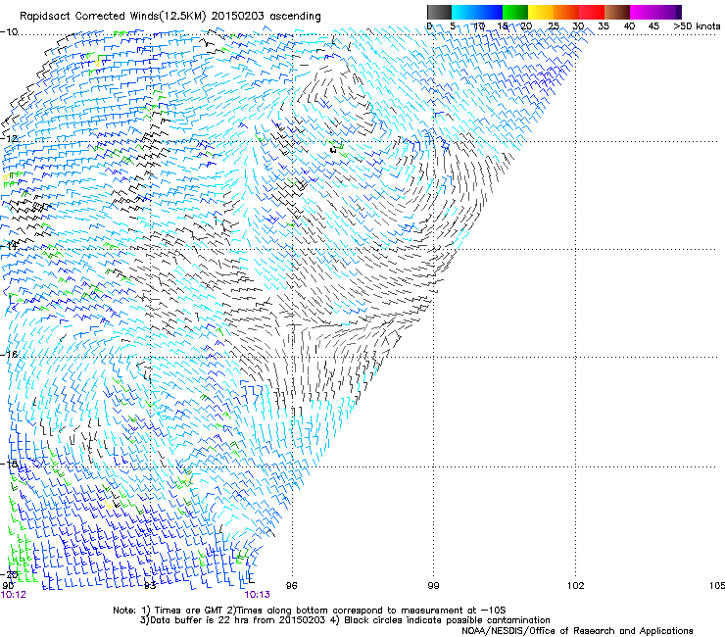Select the yellow 20-25 knots legend swatch

(x=541, y=12)
